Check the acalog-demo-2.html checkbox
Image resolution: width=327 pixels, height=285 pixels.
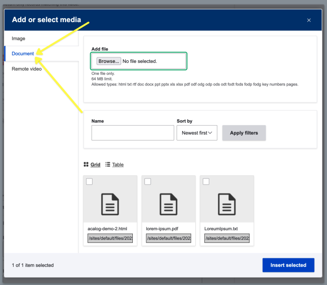[90, 182]
